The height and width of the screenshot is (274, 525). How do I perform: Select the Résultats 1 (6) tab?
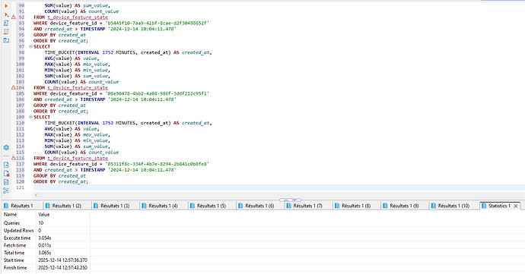point(259,206)
